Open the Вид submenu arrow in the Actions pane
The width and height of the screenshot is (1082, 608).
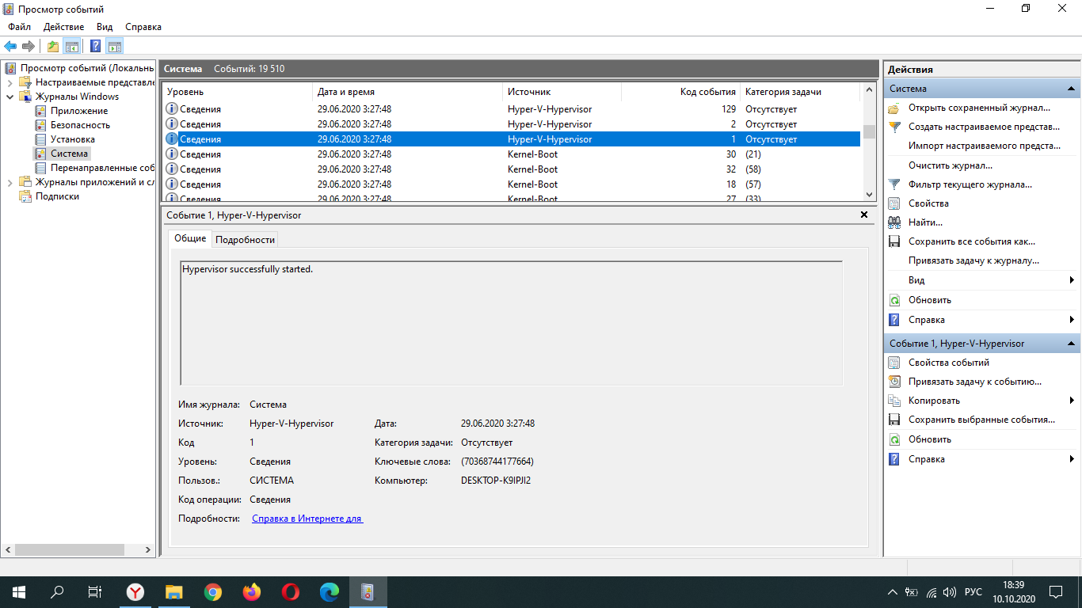click(1072, 280)
